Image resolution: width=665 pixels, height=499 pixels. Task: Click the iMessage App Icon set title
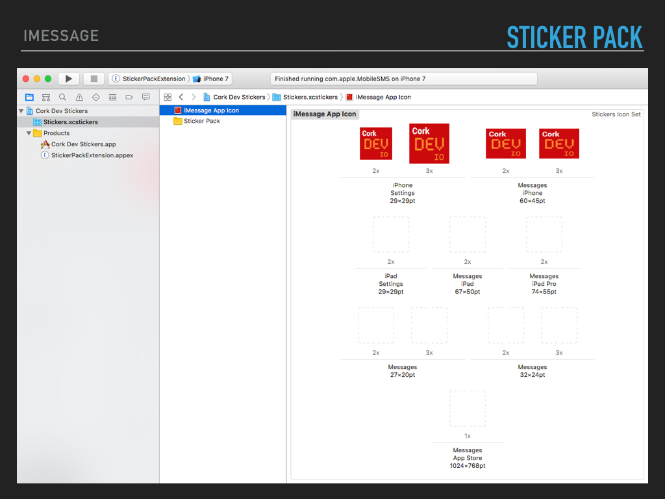325,114
